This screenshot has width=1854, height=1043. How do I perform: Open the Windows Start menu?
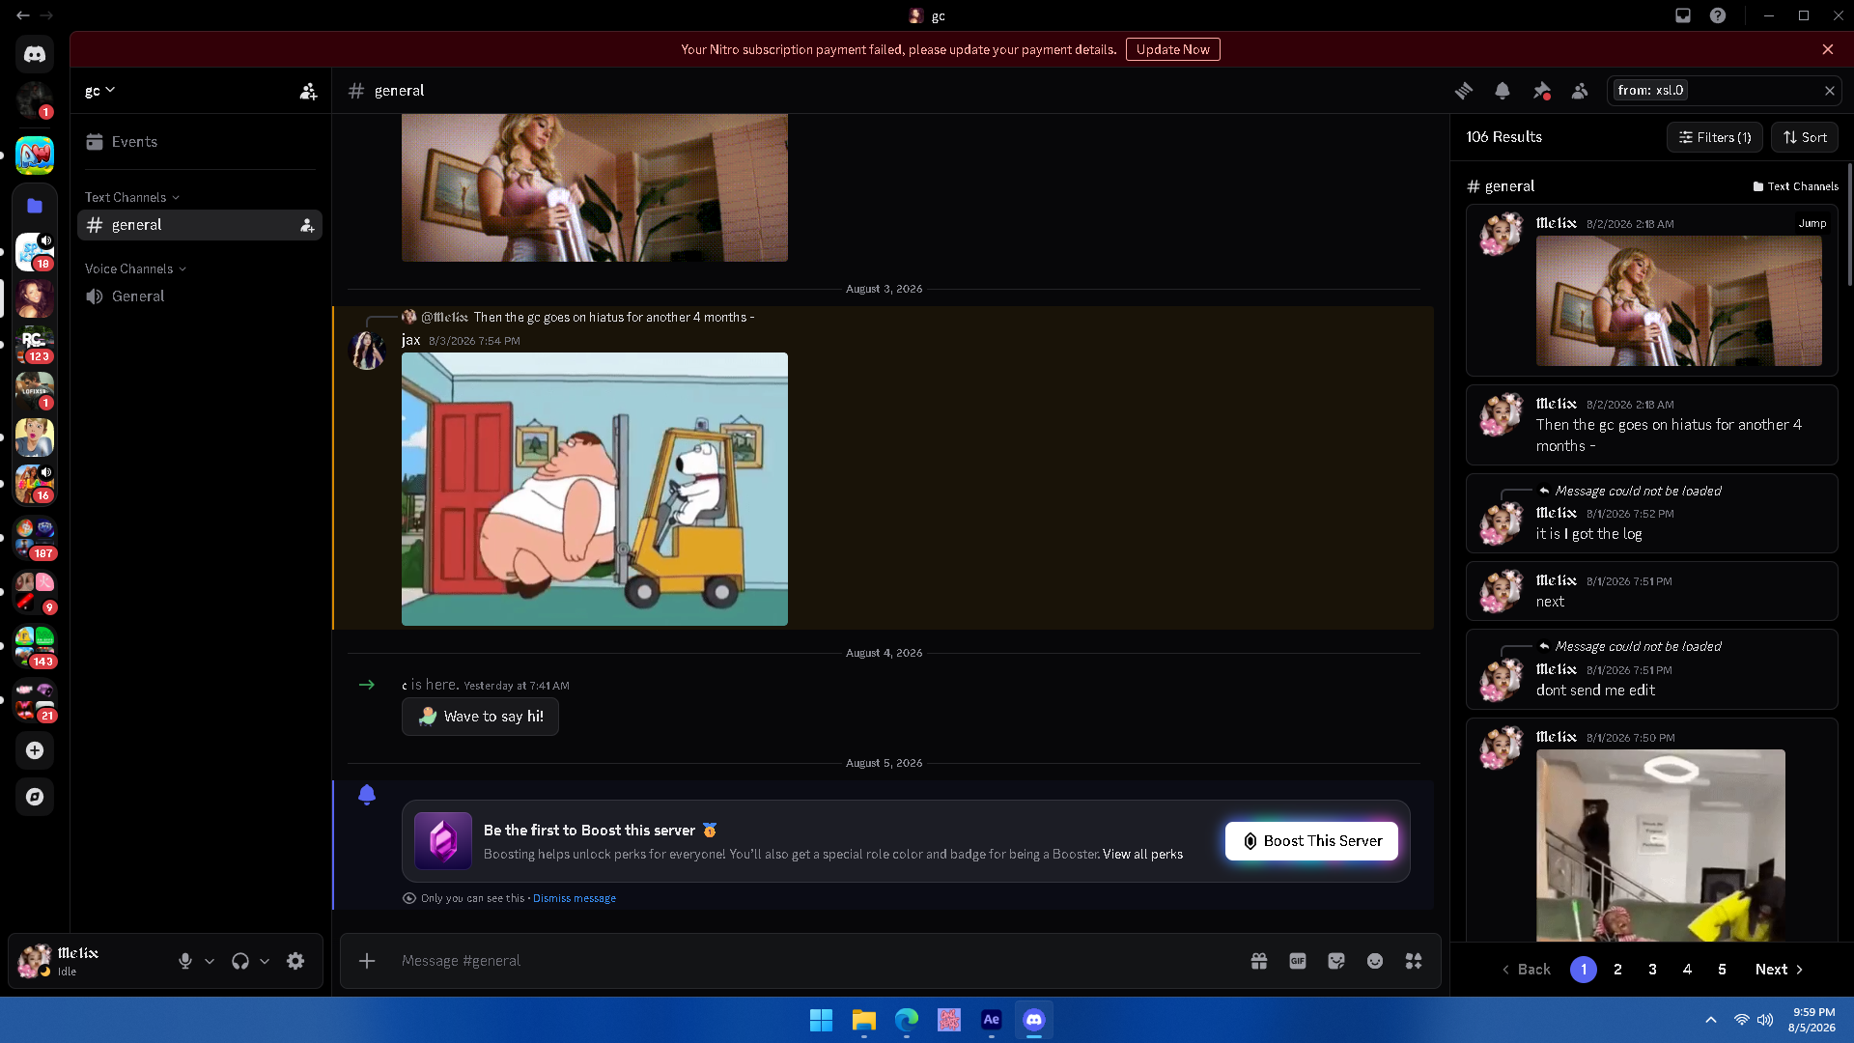[821, 1020]
